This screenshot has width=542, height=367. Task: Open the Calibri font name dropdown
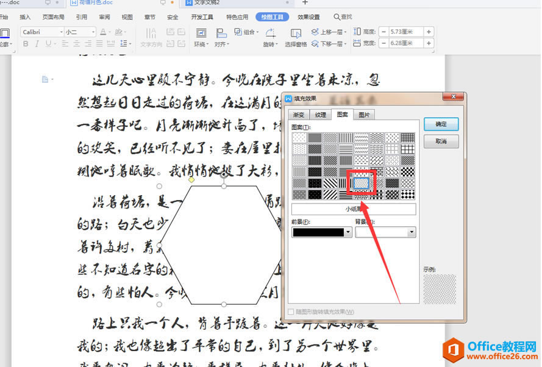click(x=61, y=32)
